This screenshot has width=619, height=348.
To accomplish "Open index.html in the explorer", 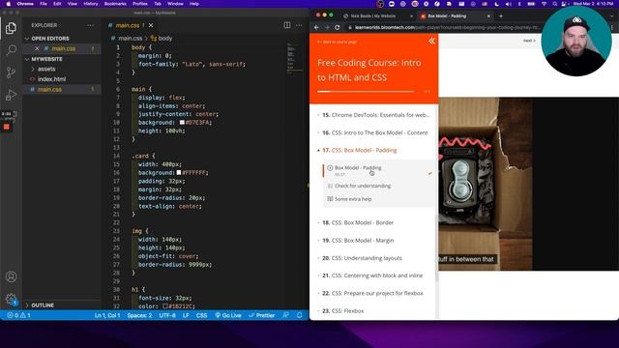I will 51,79.
